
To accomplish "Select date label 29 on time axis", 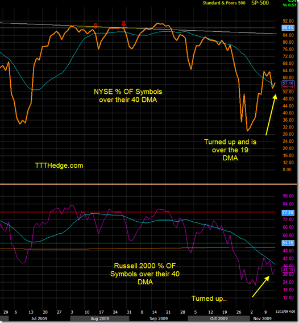I will 6,312.
